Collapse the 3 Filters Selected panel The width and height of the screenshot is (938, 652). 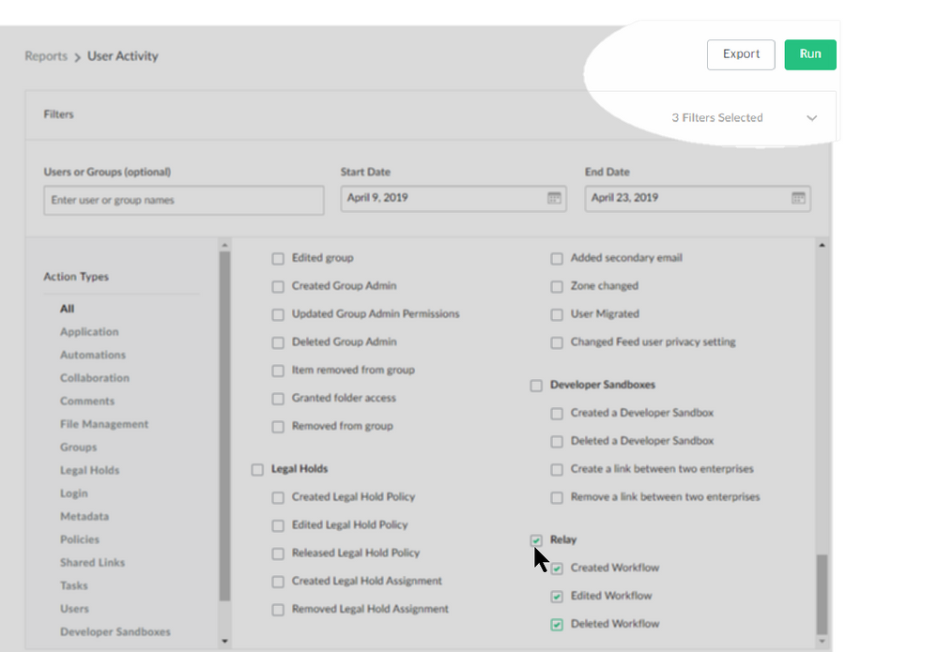(x=811, y=118)
